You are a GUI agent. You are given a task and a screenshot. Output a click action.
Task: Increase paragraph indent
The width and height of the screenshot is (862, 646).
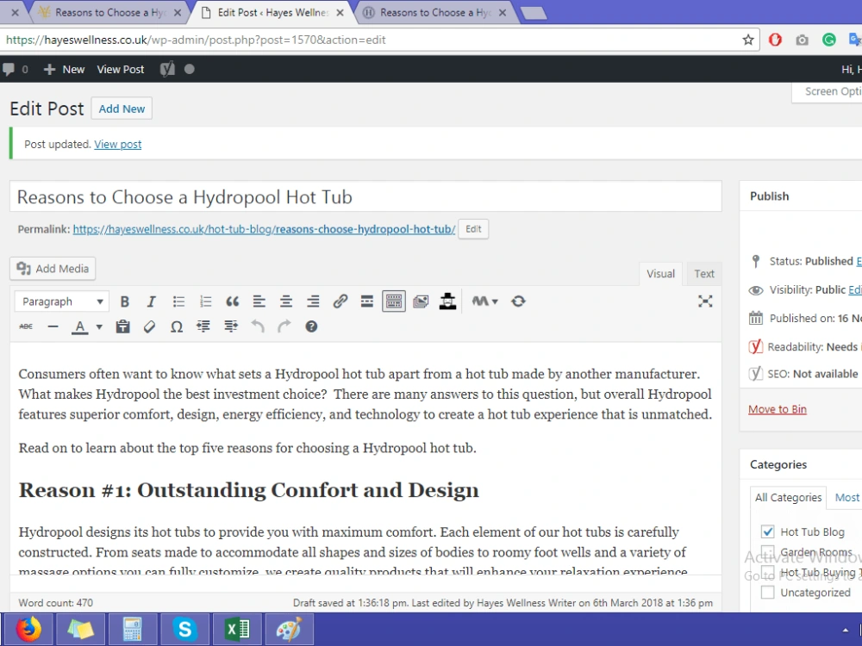point(231,326)
